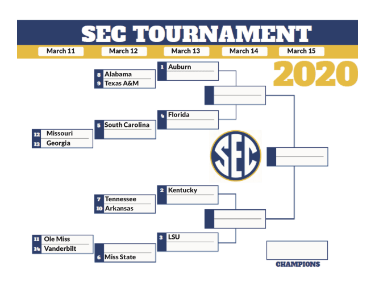Click the empty Champions box
Screen dimensions: 375x290
tap(297, 250)
